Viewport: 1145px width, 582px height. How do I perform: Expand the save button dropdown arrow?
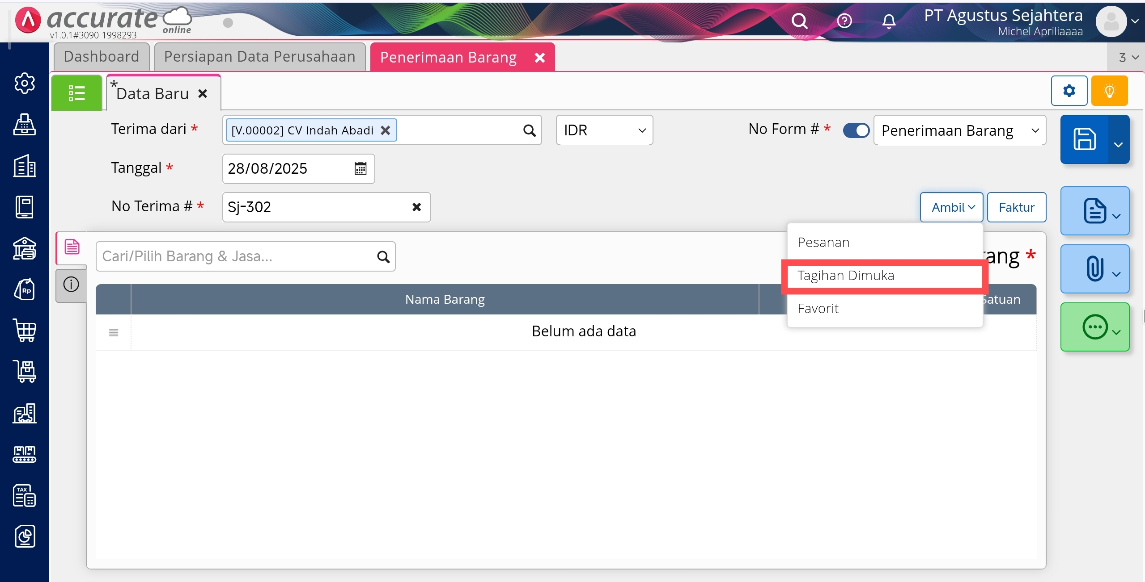[1119, 144]
